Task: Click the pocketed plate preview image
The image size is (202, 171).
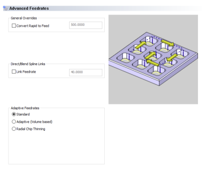Action: coord(153,59)
